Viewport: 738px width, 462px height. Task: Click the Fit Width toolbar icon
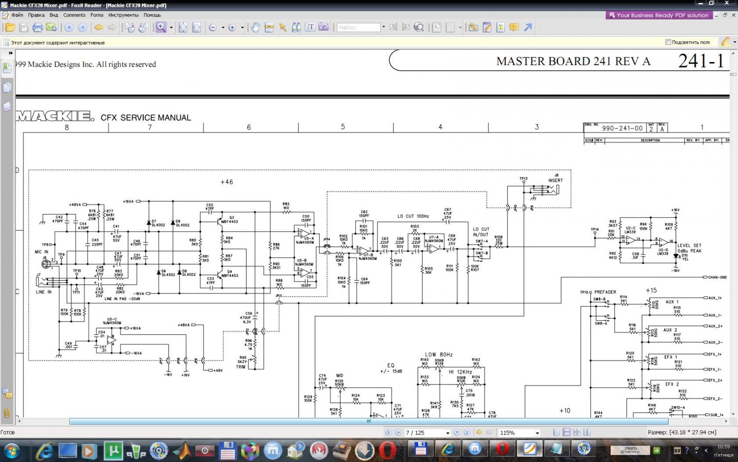click(x=196, y=28)
